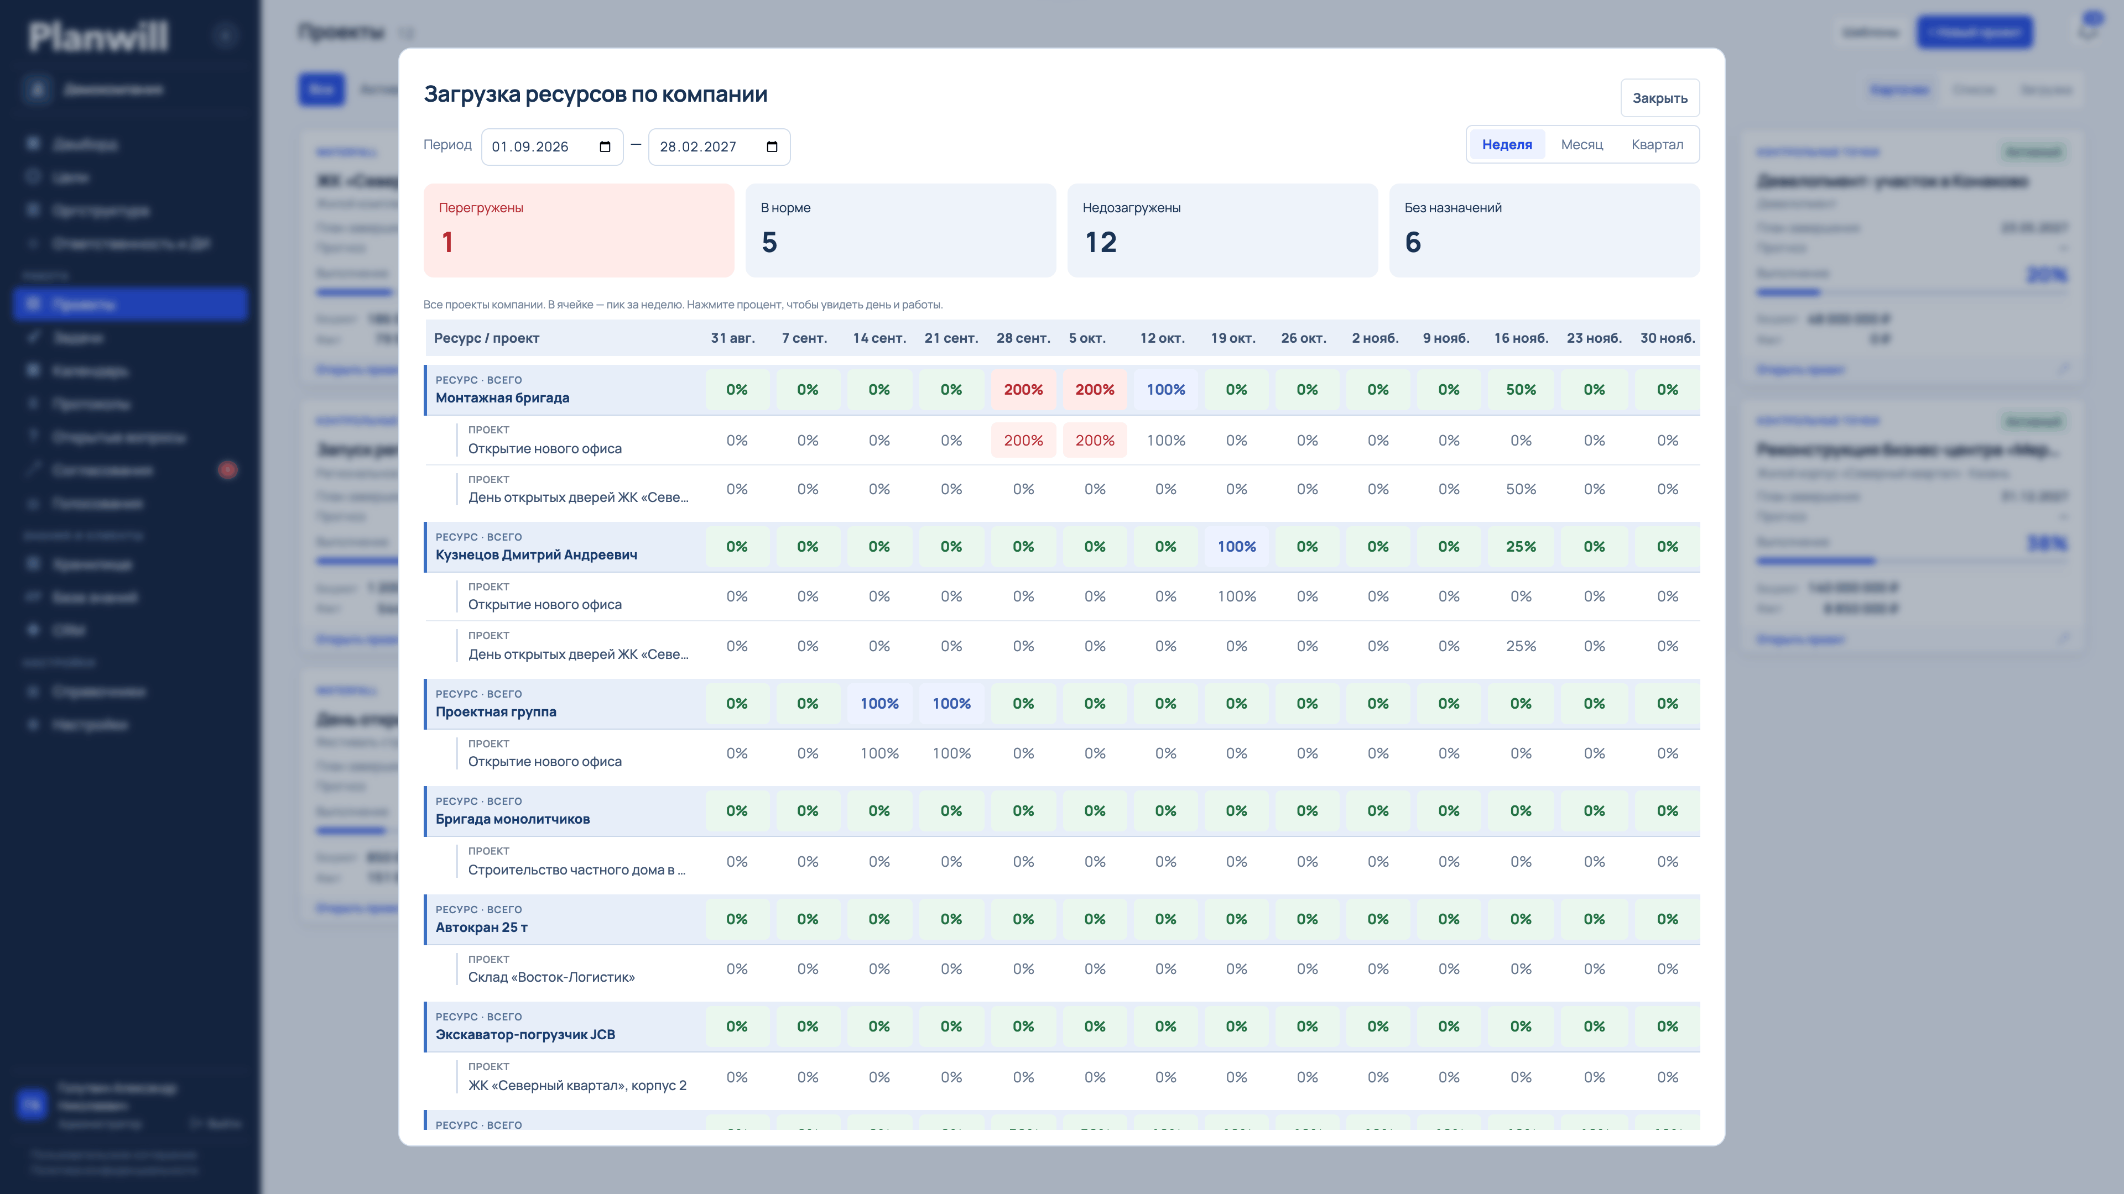Click the 30 нояб. column header
The width and height of the screenshot is (2124, 1194).
click(1667, 338)
